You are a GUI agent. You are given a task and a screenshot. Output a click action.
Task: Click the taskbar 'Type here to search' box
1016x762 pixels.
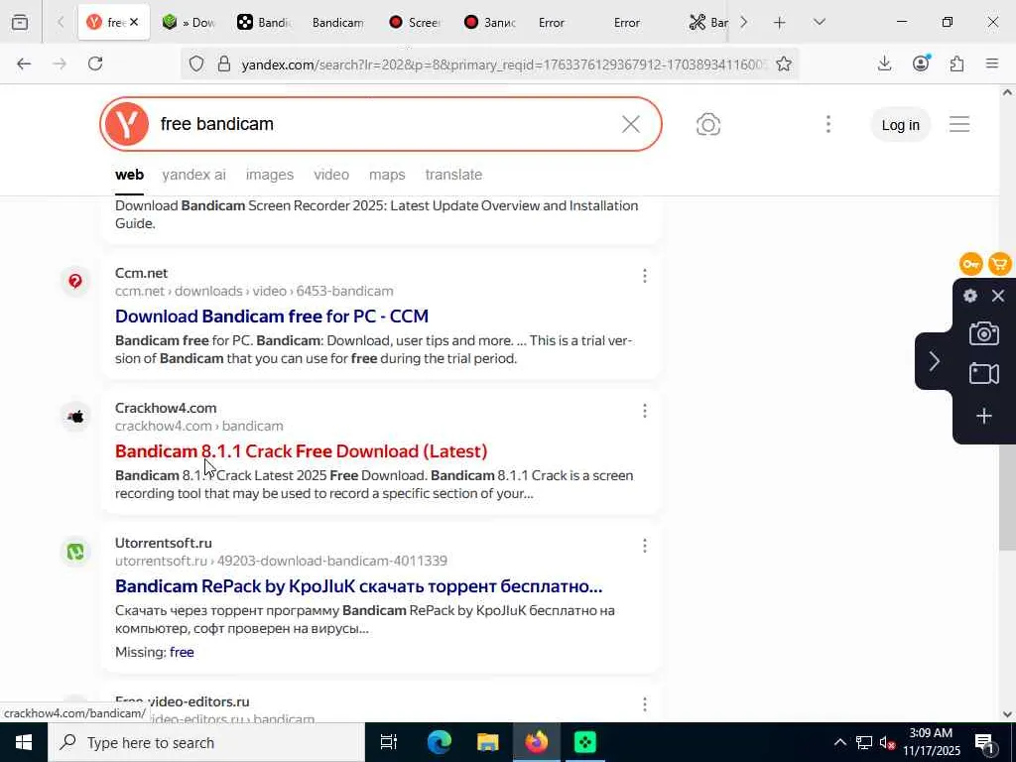pos(206,742)
